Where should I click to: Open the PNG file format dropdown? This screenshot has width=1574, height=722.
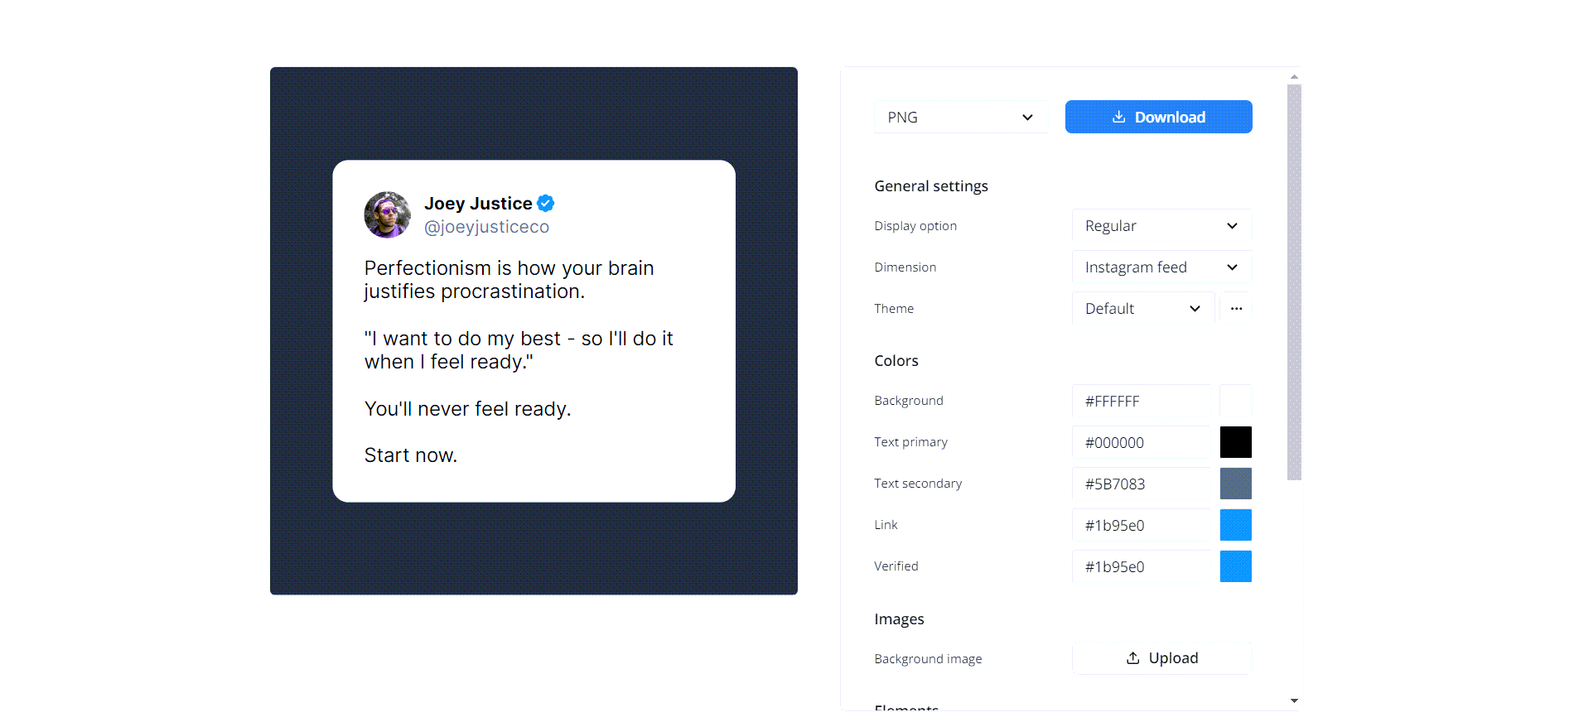(960, 117)
